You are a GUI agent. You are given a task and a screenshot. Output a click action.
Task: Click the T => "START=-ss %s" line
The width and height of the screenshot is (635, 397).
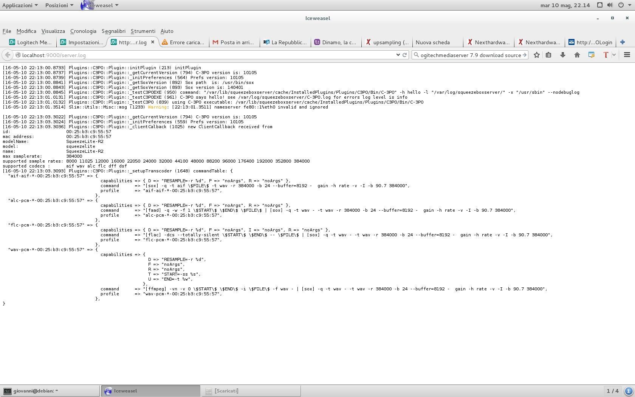174,274
